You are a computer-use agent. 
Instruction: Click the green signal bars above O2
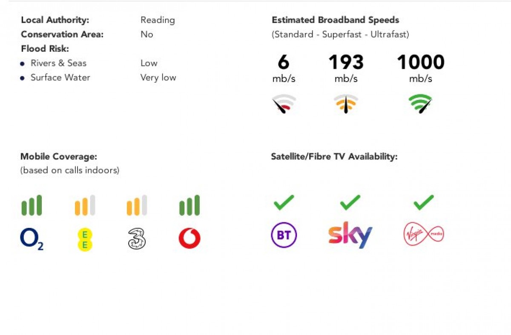[32, 205]
